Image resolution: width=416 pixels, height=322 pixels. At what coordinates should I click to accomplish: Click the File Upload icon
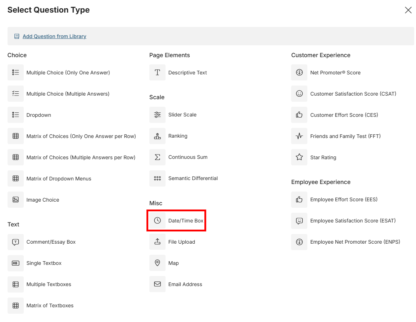(157, 242)
